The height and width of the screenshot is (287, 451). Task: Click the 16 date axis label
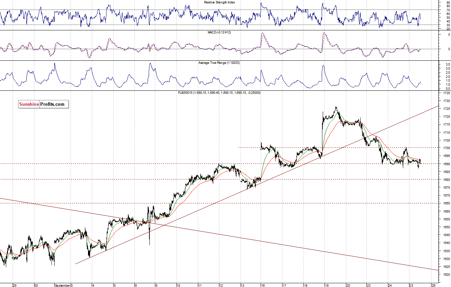point(263,285)
